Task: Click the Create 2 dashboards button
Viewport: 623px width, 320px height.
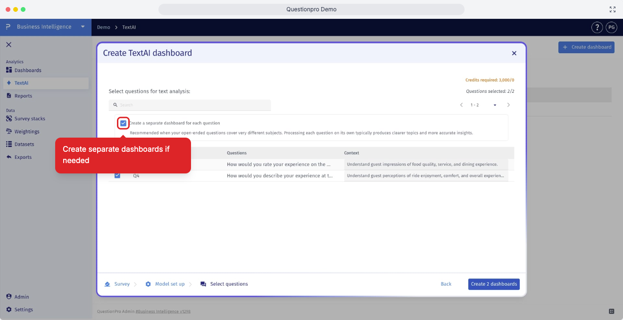Action: tap(494, 284)
